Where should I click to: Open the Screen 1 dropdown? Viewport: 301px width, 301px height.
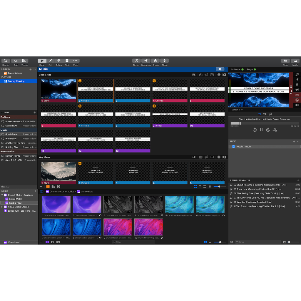tap(237, 110)
